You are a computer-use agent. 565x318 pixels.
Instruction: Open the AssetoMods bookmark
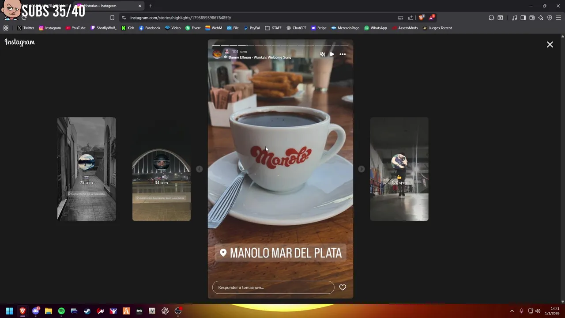click(405, 28)
